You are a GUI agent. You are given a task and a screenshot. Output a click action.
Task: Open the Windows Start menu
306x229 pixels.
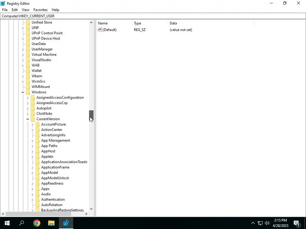click(x=7, y=223)
